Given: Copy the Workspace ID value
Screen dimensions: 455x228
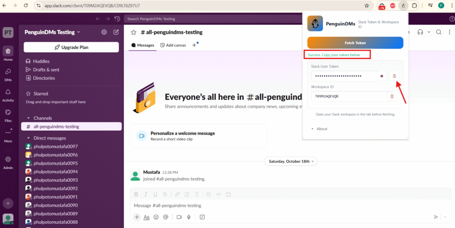Looking at the screenshot, I should point(391,96).
